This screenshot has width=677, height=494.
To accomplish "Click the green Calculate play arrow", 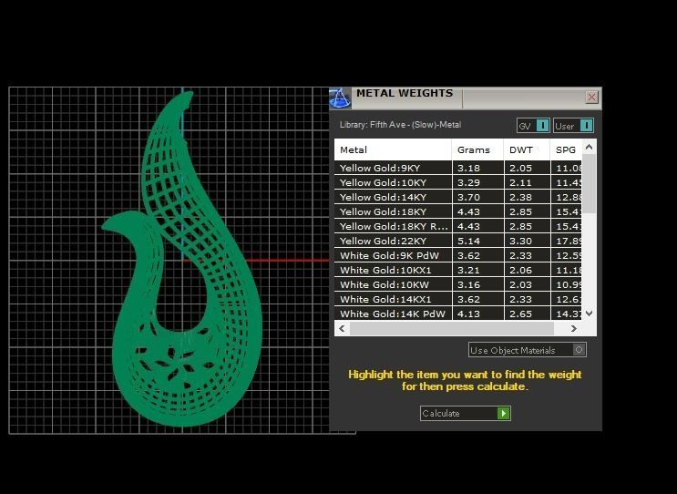I will tap(504, 413).
